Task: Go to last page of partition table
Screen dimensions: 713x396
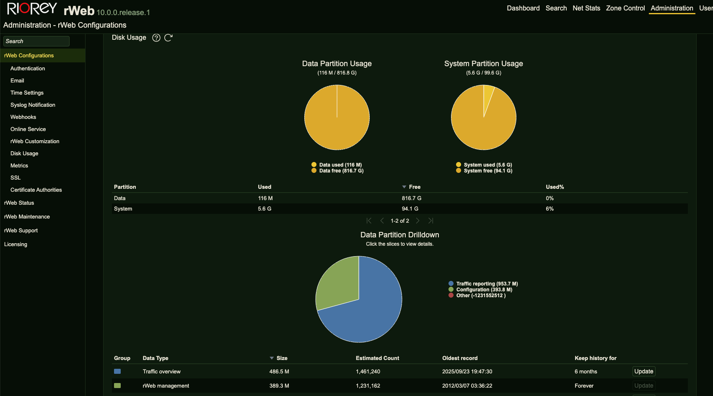Action: pyautogui.click(x=430, y=221)
